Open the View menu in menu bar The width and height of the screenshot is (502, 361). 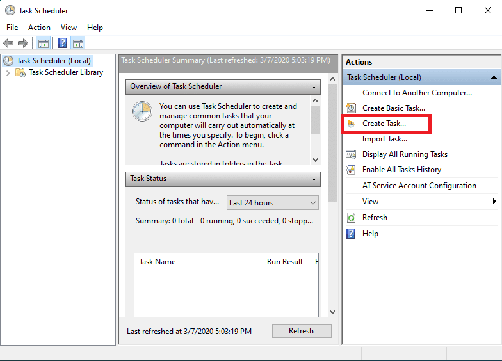[69, 28]
